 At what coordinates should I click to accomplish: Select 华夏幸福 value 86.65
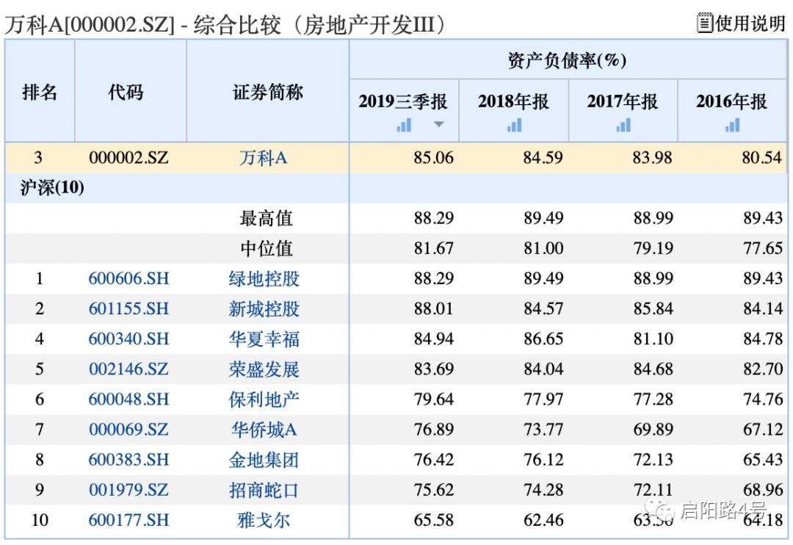tap(543, 339)
